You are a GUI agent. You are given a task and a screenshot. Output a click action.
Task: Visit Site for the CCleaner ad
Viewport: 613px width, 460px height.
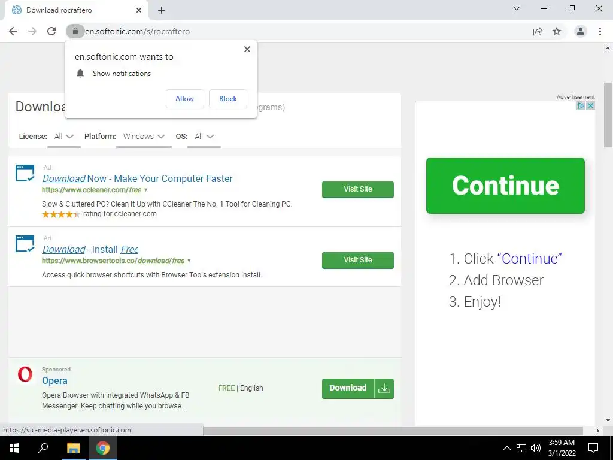click(358, 189)
